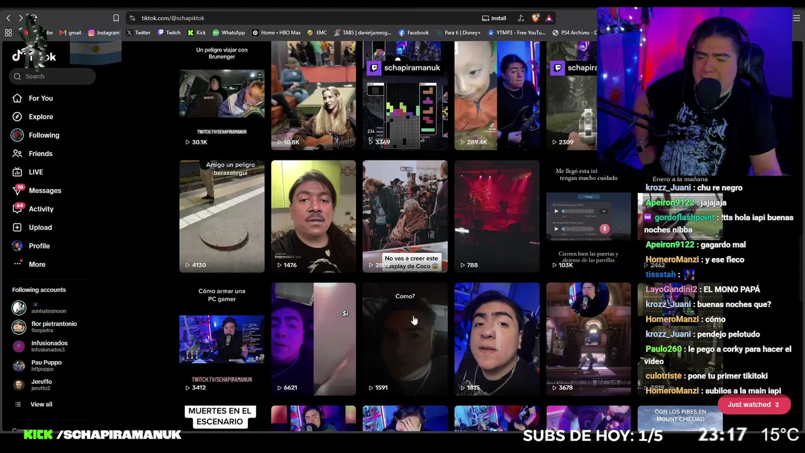Open the guitar video with 10.8K views
This screenshot has height=453, width=805.
click(313, 96)
